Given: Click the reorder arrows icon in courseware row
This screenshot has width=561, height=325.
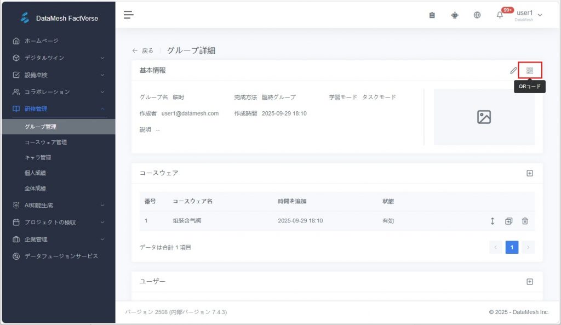Looking at the screenshot, I should click(x=493, y=221).
